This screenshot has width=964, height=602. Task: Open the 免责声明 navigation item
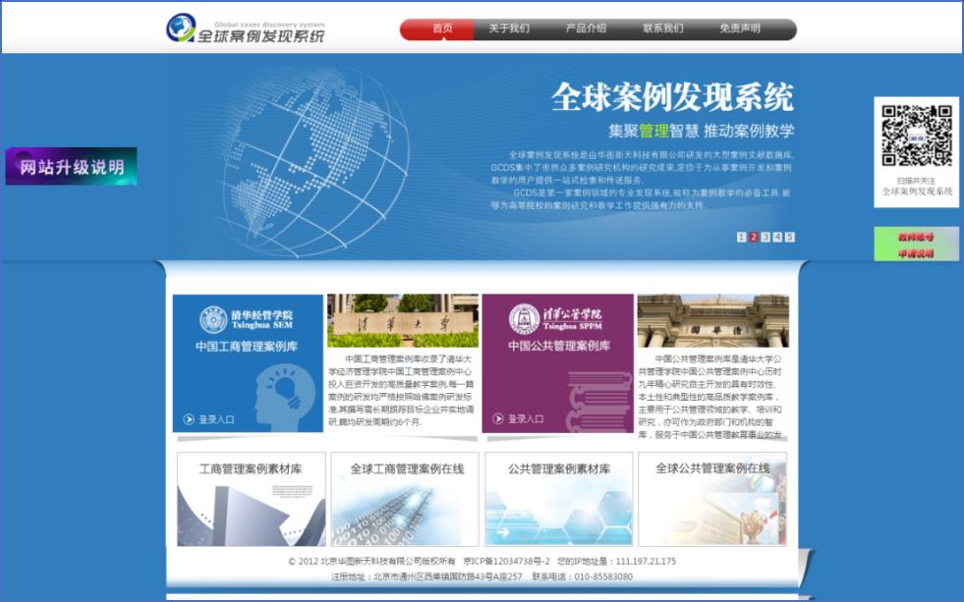pyautogui.click(x=740, y=29)
